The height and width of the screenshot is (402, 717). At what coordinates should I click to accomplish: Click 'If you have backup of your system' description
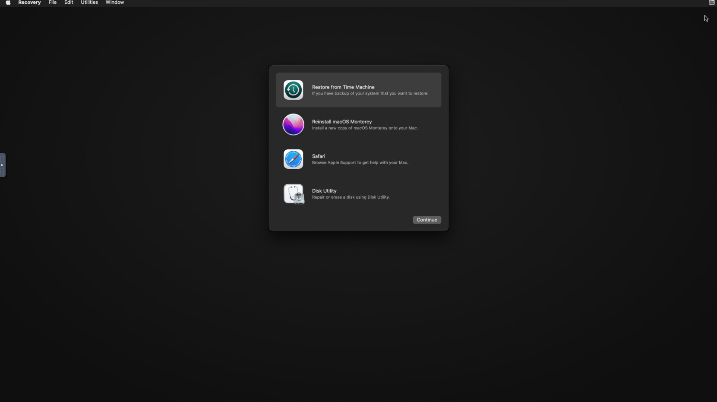coord(370,93)
